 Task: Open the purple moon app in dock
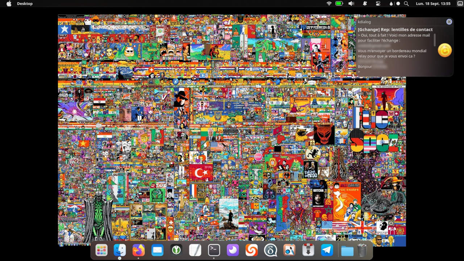(x=233, y=250)
